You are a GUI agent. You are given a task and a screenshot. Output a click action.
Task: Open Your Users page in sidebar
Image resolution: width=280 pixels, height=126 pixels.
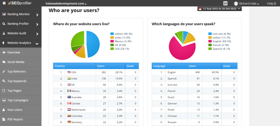click(x=15, y=110)
